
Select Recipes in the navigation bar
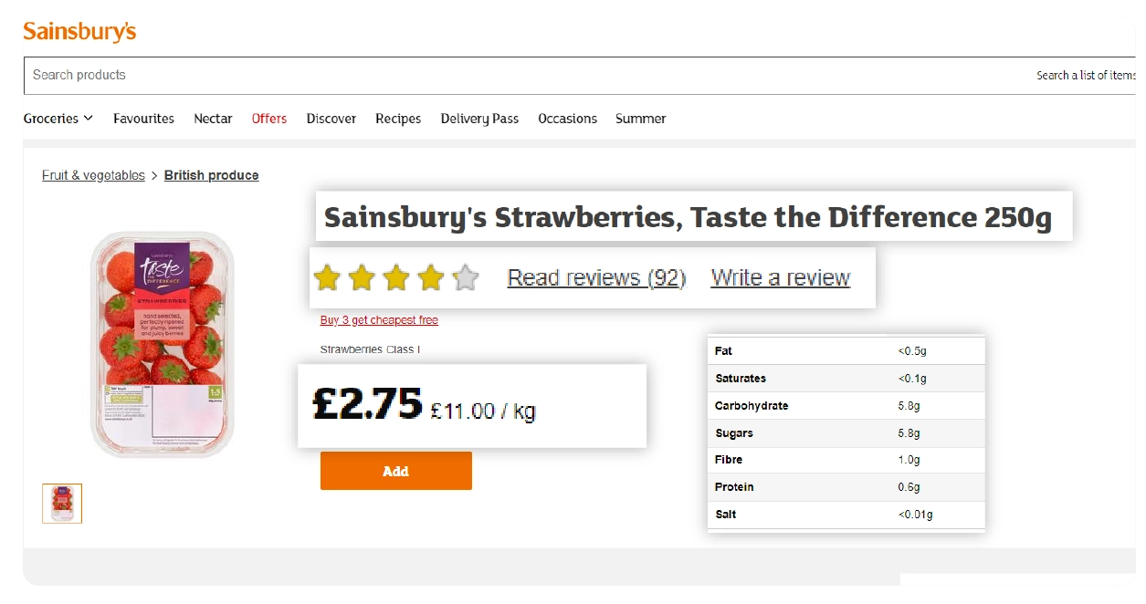tap(398, 119)
